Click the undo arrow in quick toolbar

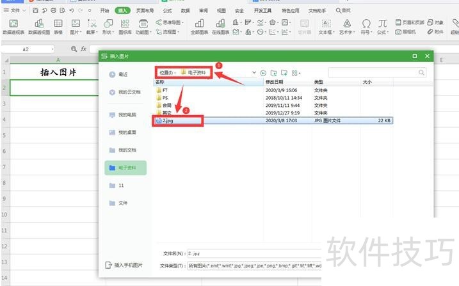click(72, 10)
